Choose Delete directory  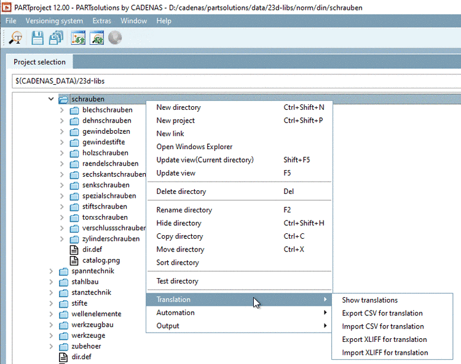(x=239, y=192)
